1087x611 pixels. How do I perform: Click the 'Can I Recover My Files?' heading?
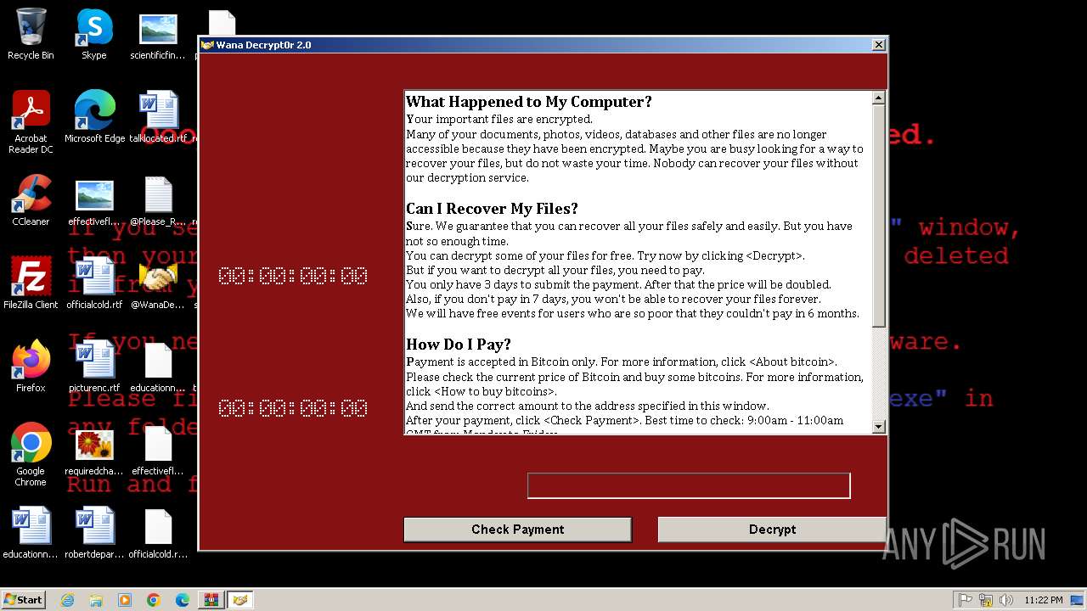click(x=492, y=209)
